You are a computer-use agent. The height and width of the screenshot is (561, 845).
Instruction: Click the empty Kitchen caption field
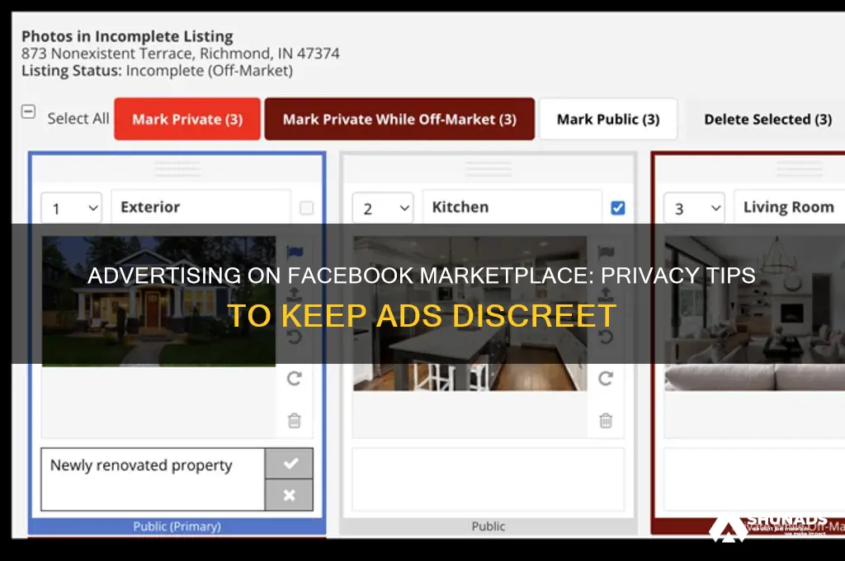pyautogui.click(x=489, y=479)
